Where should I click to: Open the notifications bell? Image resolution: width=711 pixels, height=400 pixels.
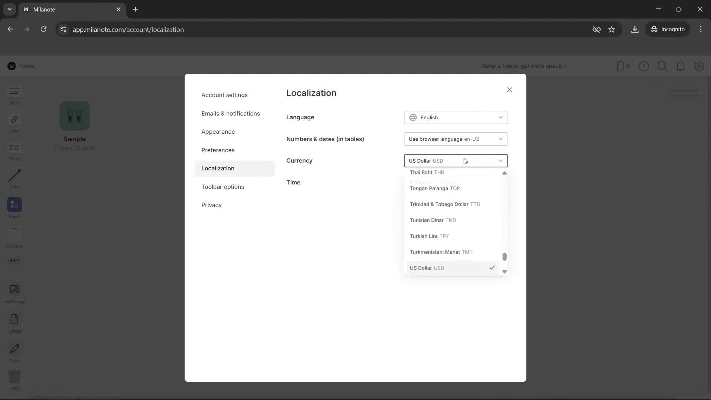(681, 66)
